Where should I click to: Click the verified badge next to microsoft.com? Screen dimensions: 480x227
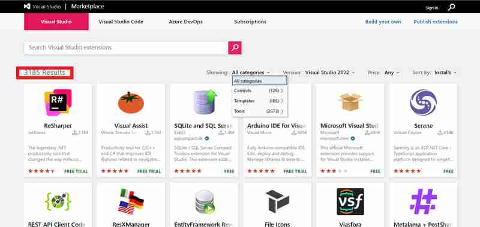tap(353, 138)
